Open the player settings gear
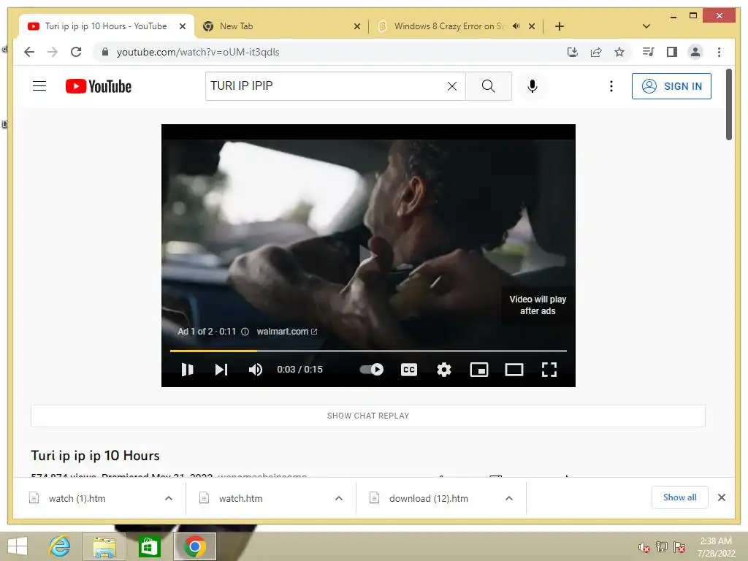 point(443,370)
